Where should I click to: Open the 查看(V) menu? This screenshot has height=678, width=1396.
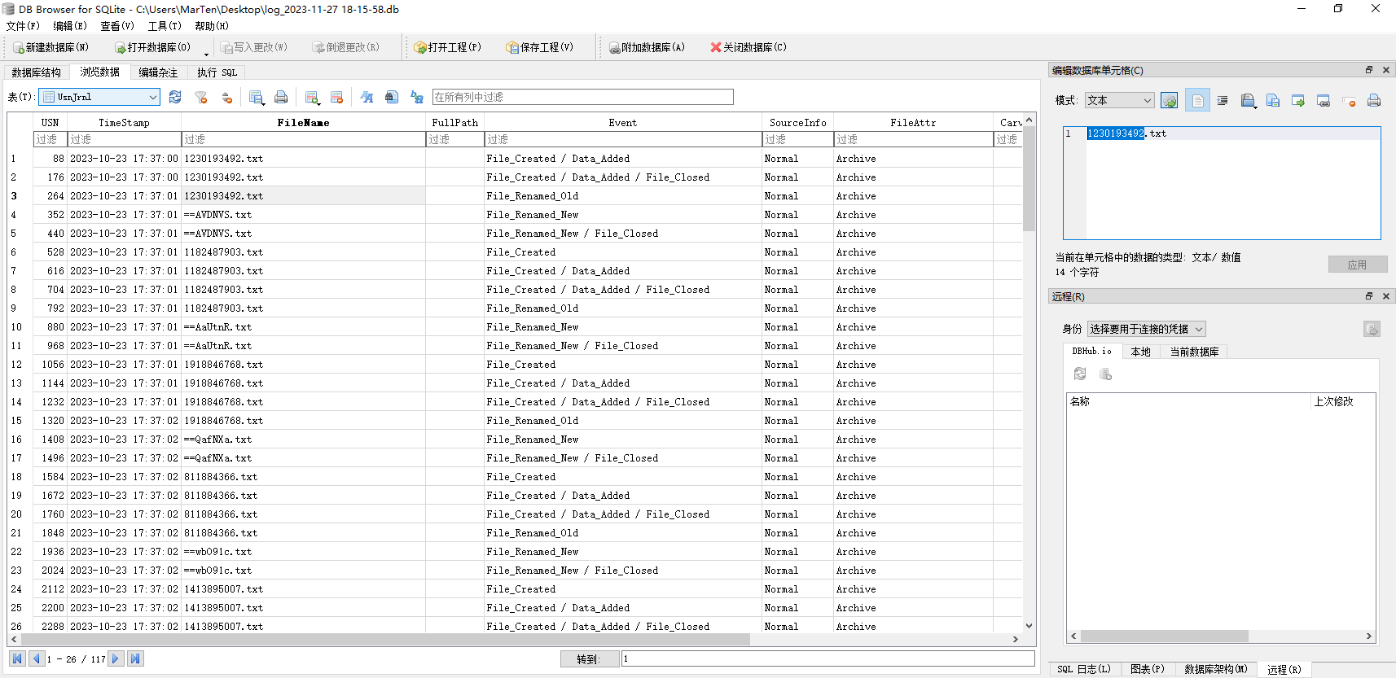click(x=117, y=26)
